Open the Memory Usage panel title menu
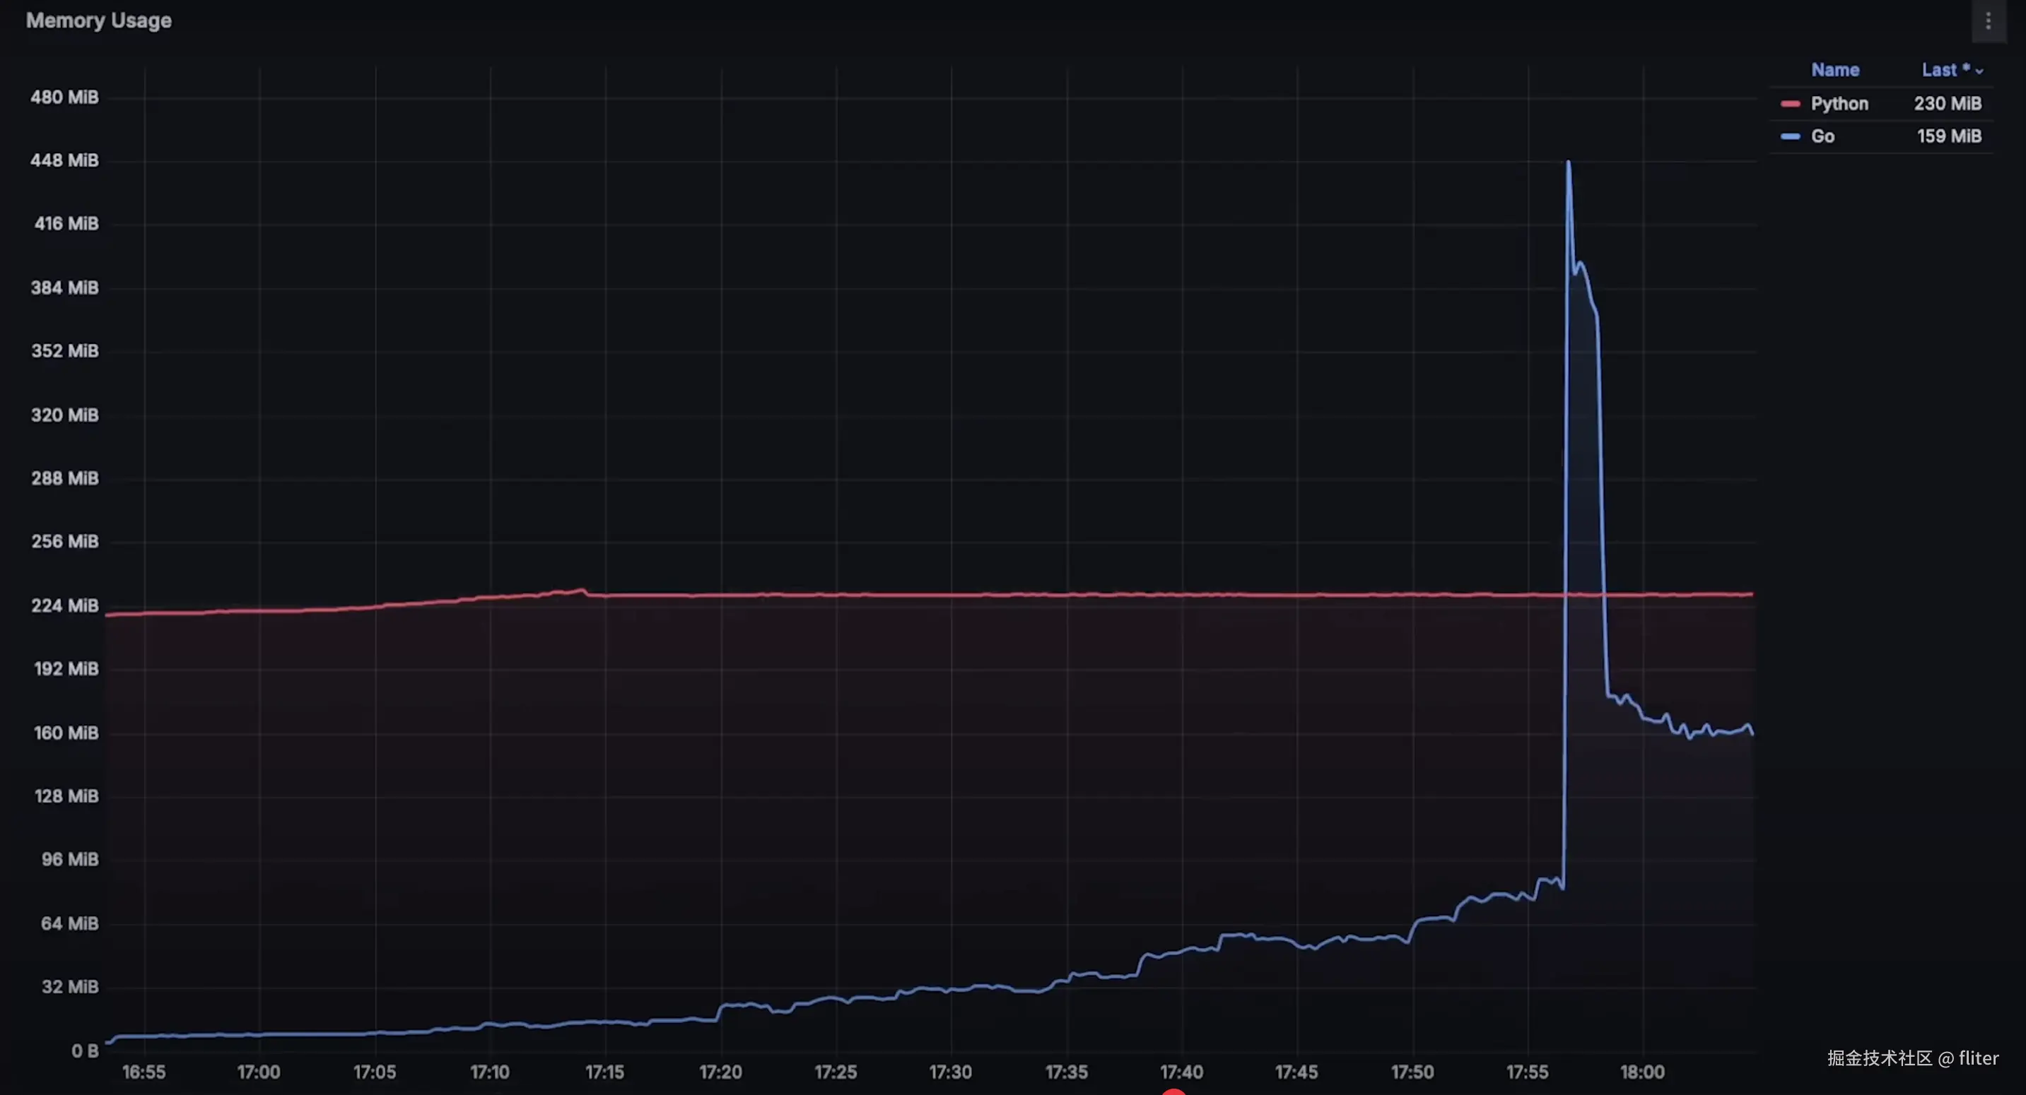This screenshot has height=1095, width=2026. click(98, 20)
